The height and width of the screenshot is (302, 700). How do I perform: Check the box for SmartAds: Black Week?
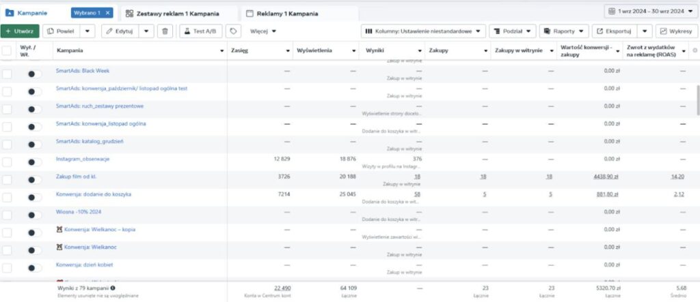point(7,73)
